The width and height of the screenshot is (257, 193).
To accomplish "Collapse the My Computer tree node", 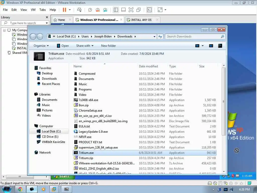I will (x=5, y=30).
